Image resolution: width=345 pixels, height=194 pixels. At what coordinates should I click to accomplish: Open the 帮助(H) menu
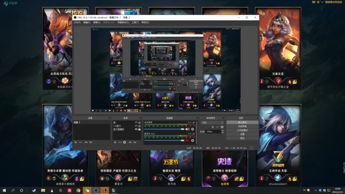click(x=145, y=22)
